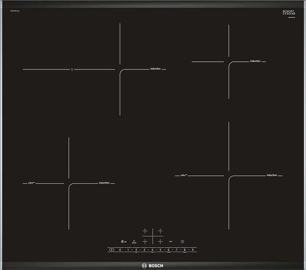Choose power level 4 on the scale
Viewport: 306px width, 270px height.
tap(152, 249)
